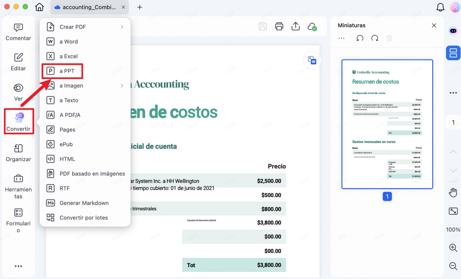The image size is (461, 279).
Task: Expand the a Imagen submenu
Action: (x=122, y=86)
